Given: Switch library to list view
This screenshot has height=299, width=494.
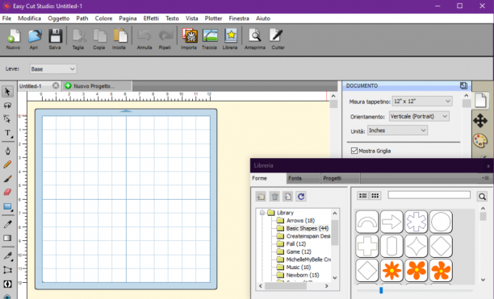Looking at the screenshot, I should click(363, 196).
